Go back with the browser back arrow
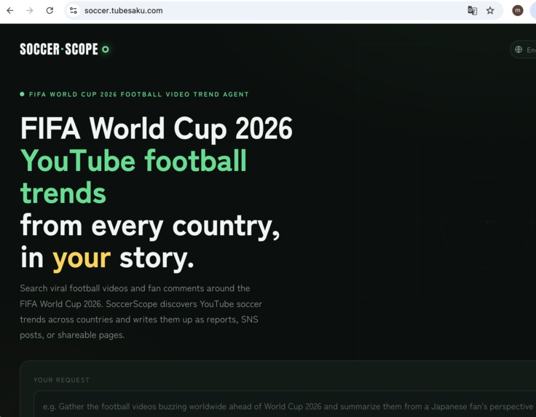 point(10,11)
